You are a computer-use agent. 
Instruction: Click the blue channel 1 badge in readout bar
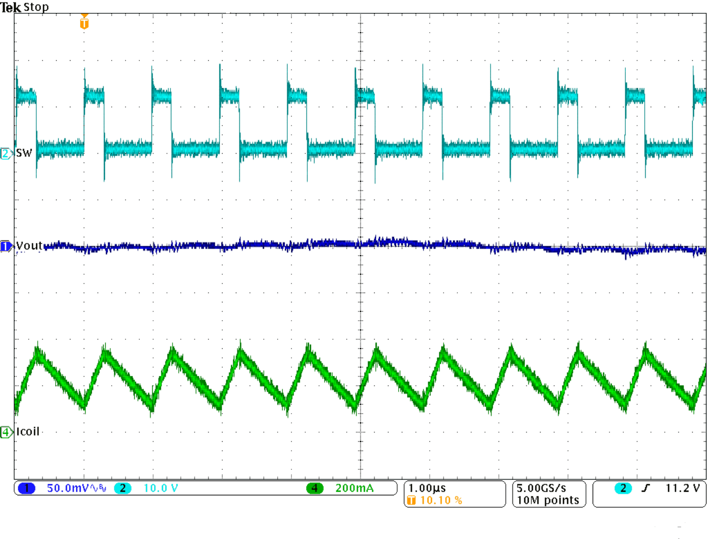point(27,488)
